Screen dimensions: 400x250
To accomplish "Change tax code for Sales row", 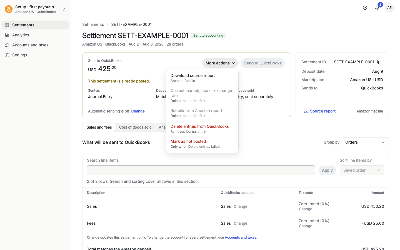I will [x=306, y=209].
